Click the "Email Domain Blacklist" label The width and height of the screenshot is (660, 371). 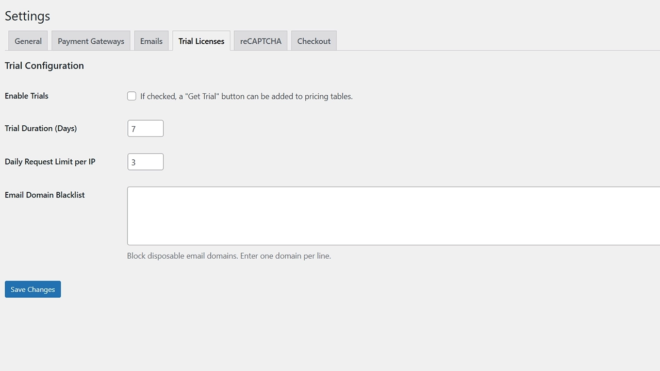tap(45, 195)
